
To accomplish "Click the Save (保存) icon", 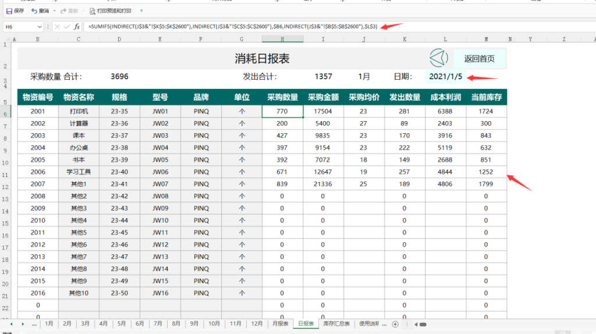I will pos(9,11).
